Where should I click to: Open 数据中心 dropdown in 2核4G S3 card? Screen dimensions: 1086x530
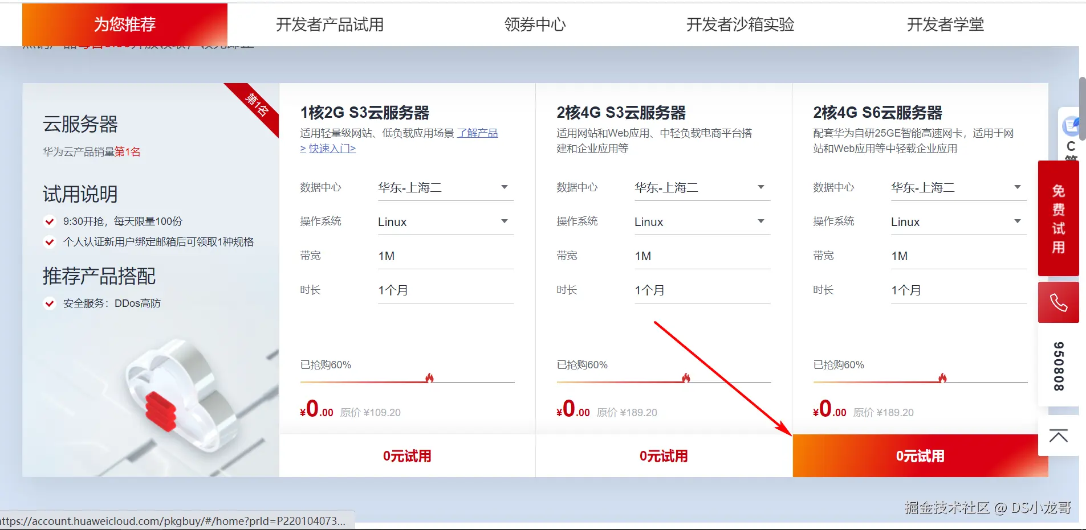point(702,188)
